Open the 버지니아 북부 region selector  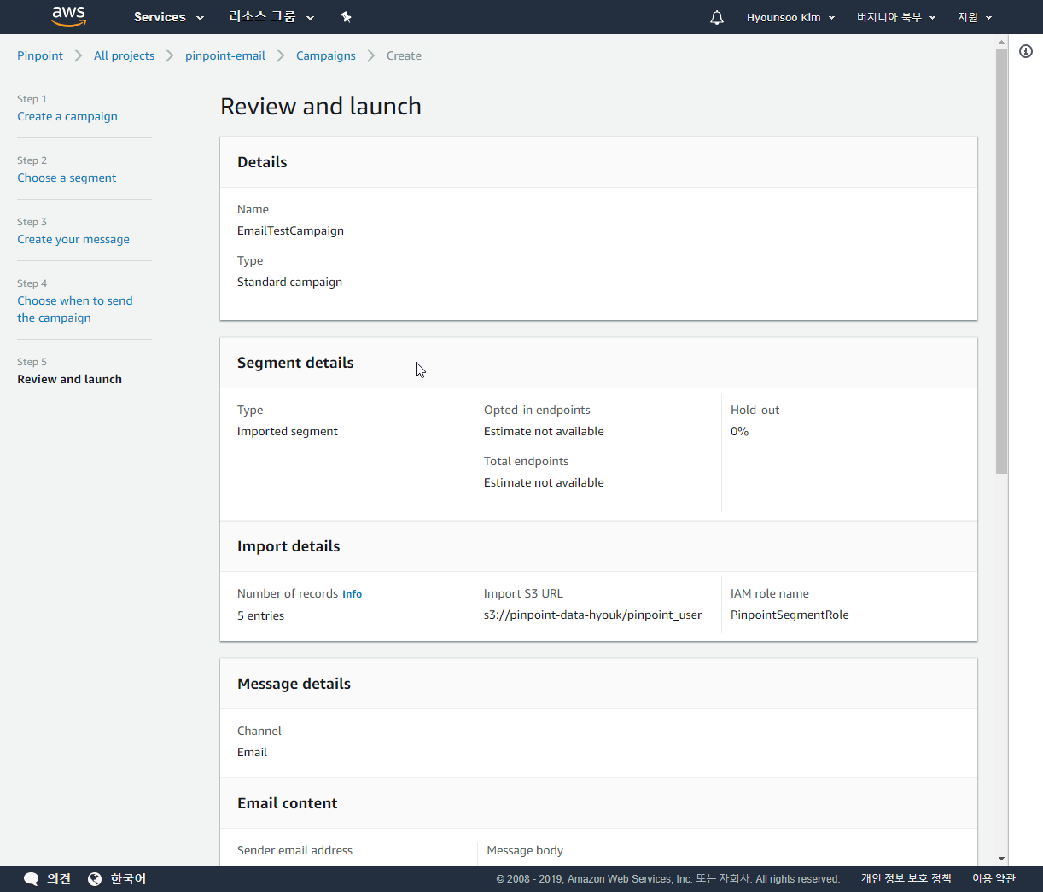pos(896,17)
